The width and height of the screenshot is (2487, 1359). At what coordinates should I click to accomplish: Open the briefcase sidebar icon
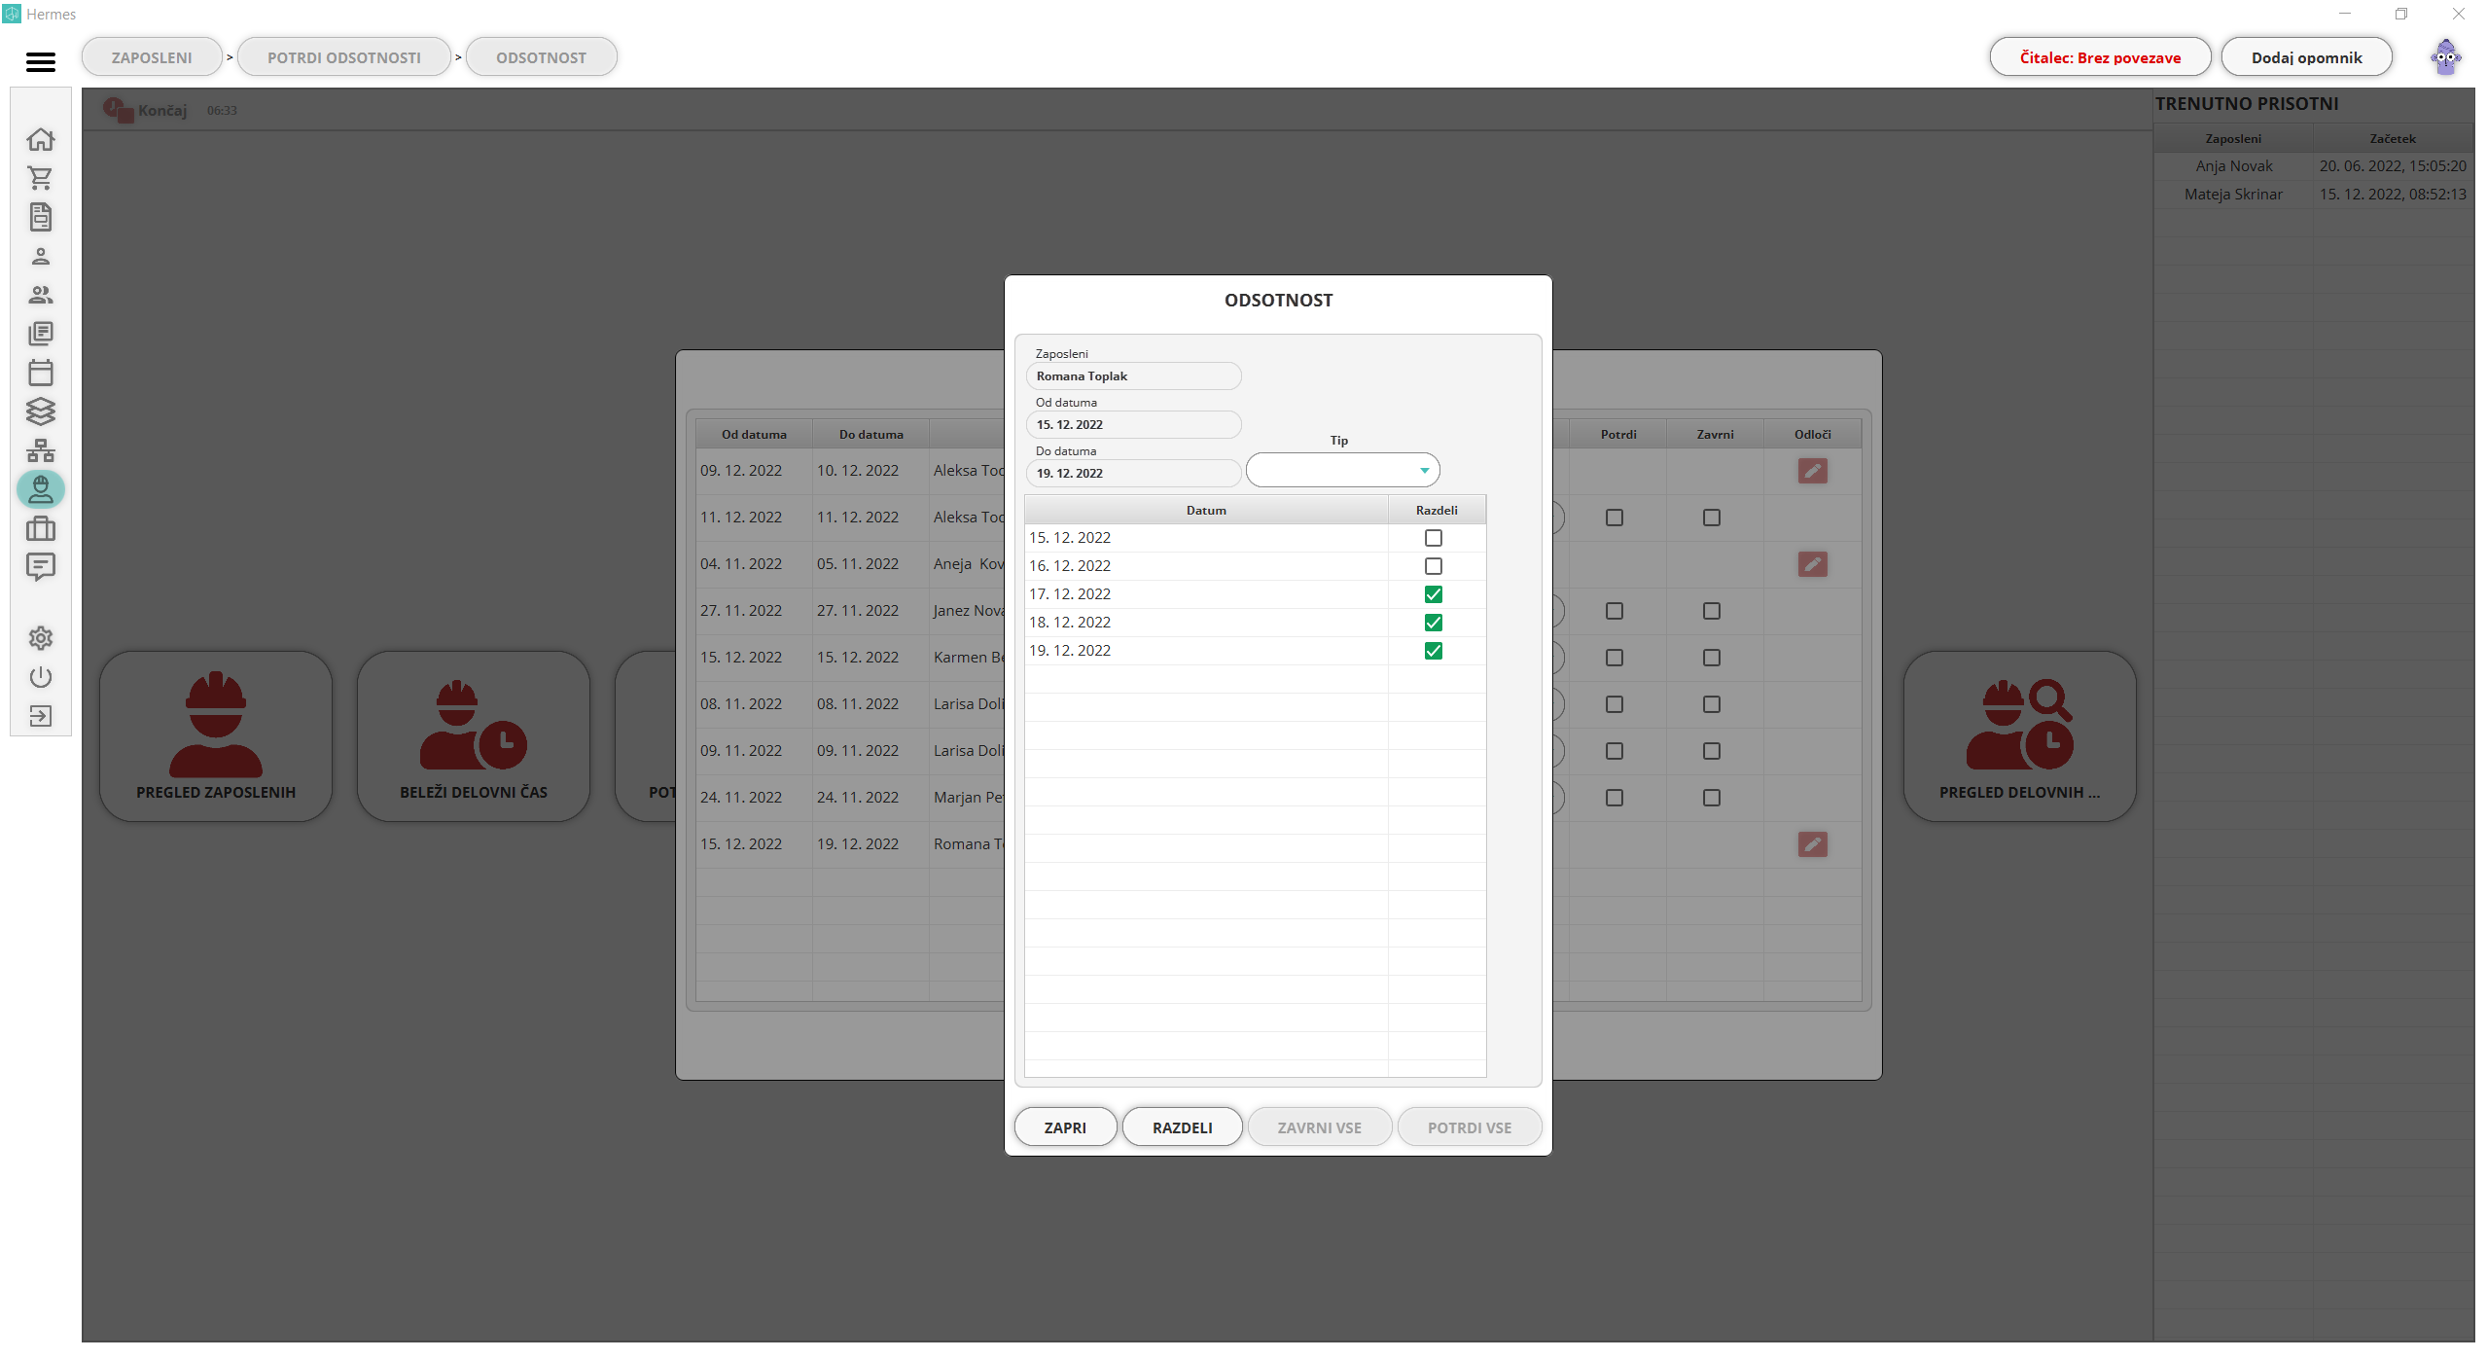[41, 528]
